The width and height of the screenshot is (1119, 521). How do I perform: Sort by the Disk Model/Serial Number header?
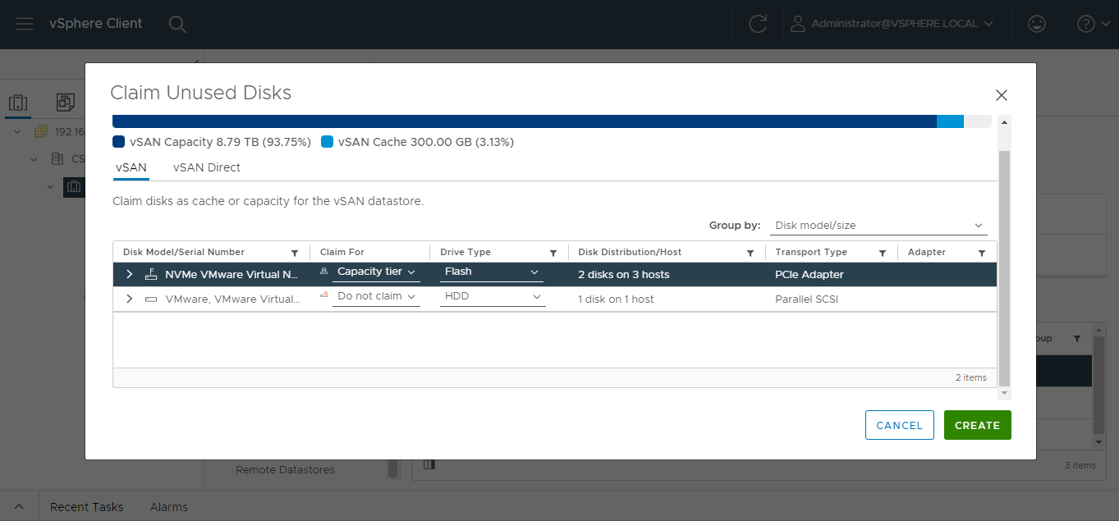click(184, 253)
